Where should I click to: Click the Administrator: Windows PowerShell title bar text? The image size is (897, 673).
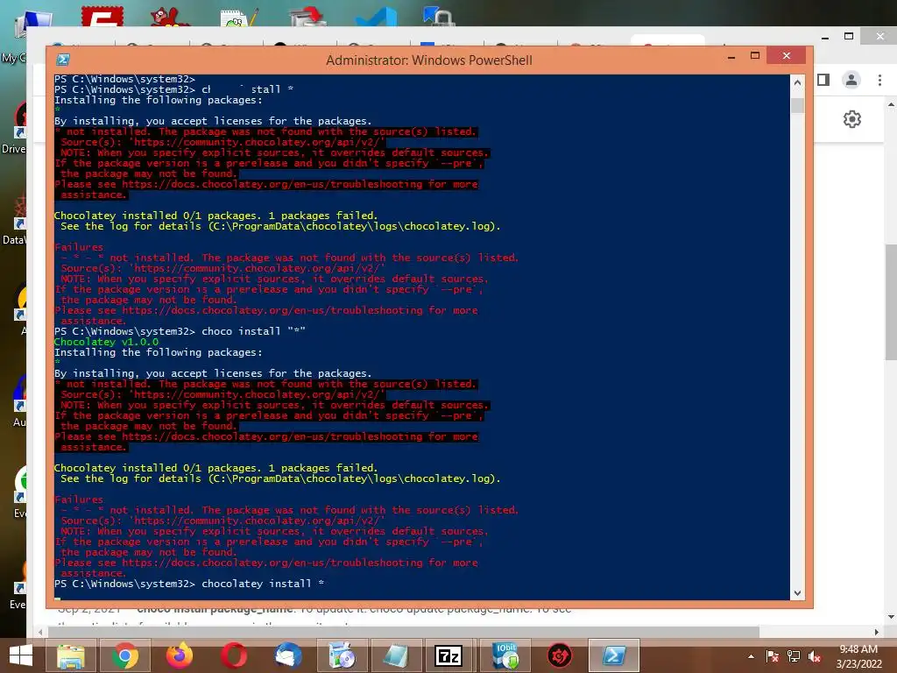[x=429, y=60]
